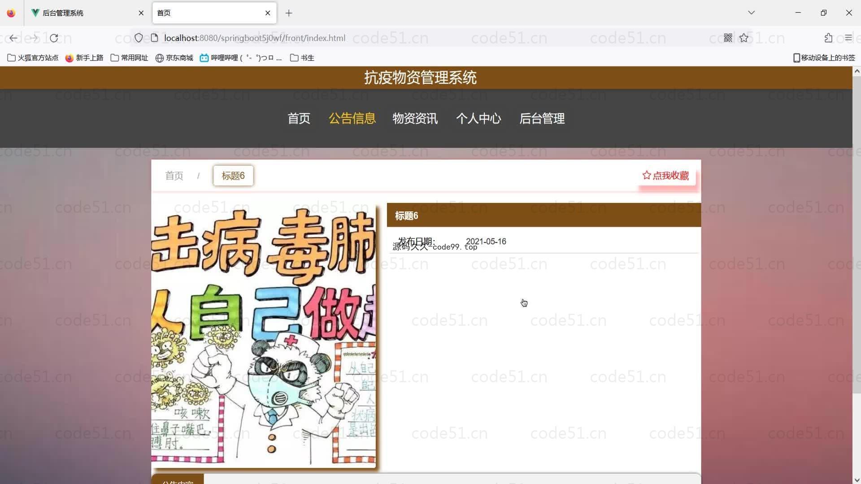
Task: Open the 新手上路 bookmark
Action: click(x=84, y=58)
